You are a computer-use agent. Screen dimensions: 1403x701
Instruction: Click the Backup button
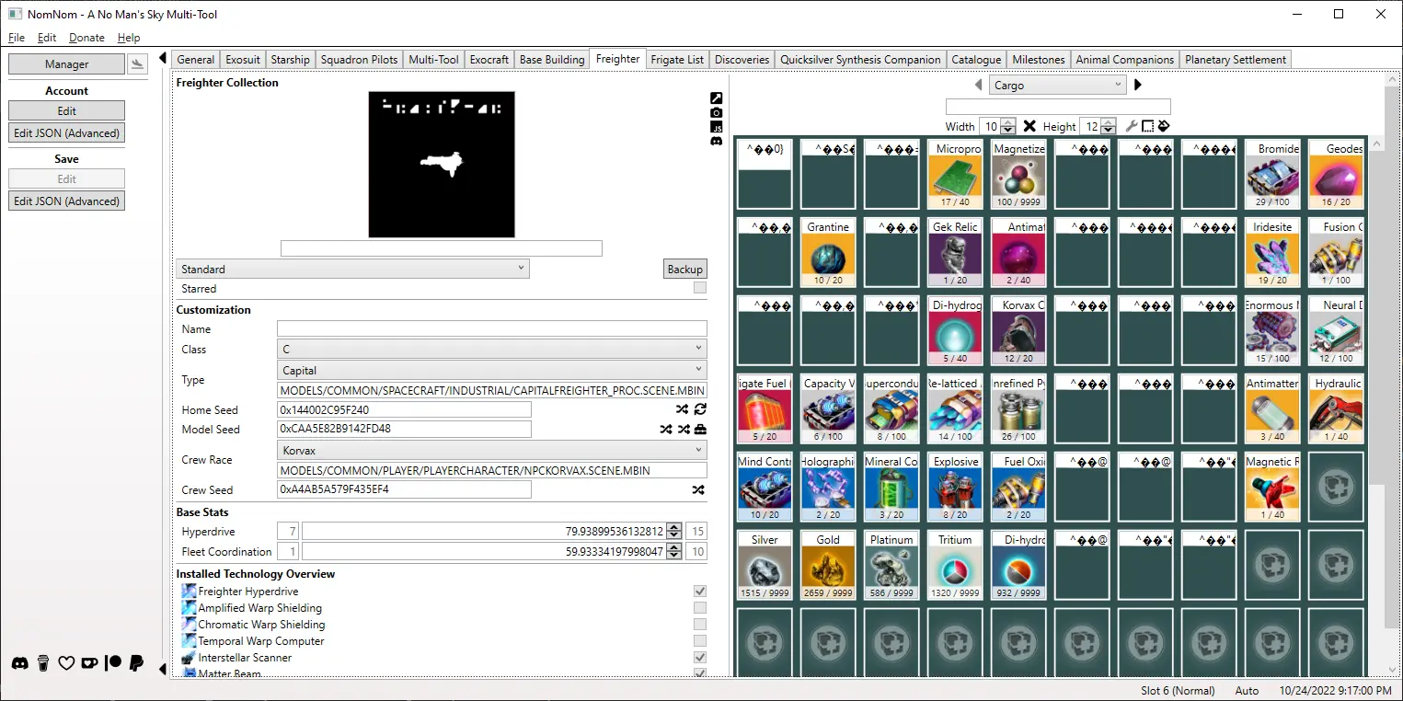coord(684,269)
